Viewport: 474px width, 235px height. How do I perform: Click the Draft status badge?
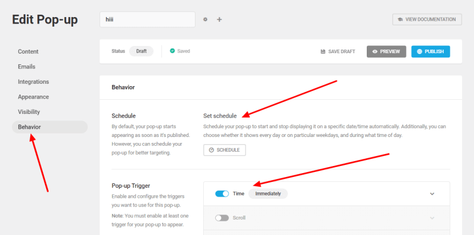(141, 51)
